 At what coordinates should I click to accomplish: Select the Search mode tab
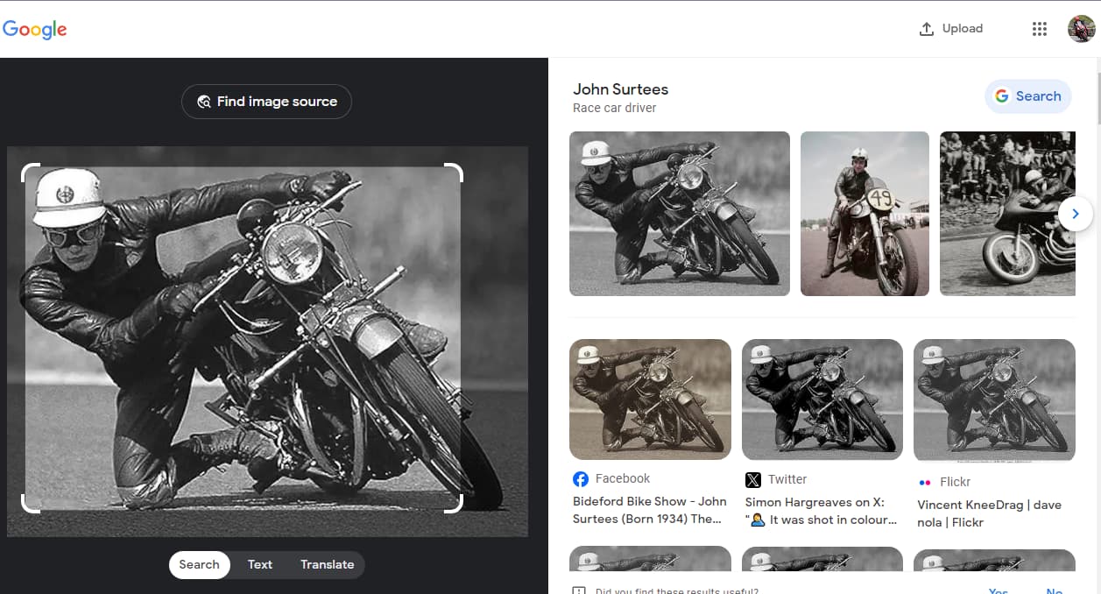tap(200, 565)
